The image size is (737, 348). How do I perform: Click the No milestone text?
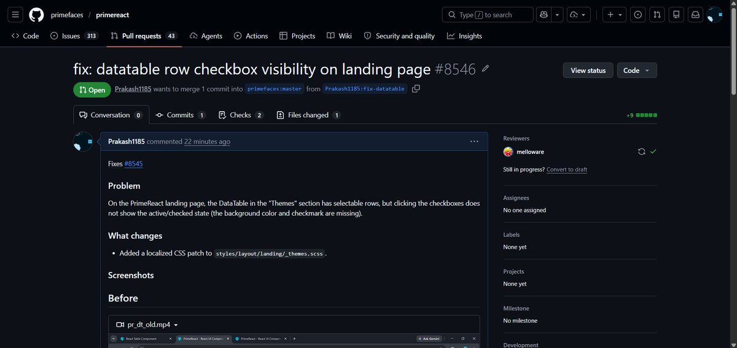pyautogui.click(x=520, y=320)
